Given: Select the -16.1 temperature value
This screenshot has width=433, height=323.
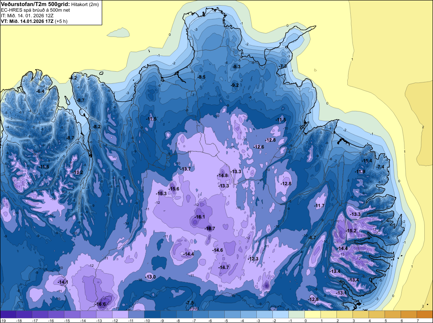Looking at the screenshot, I should click(200, 217).
